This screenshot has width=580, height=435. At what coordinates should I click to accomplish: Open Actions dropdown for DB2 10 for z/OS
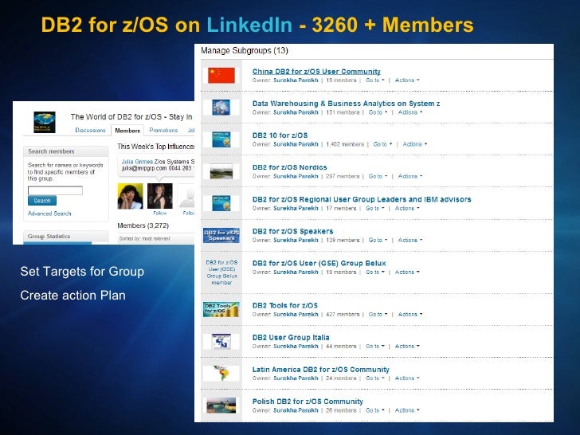tap(414, 144)
